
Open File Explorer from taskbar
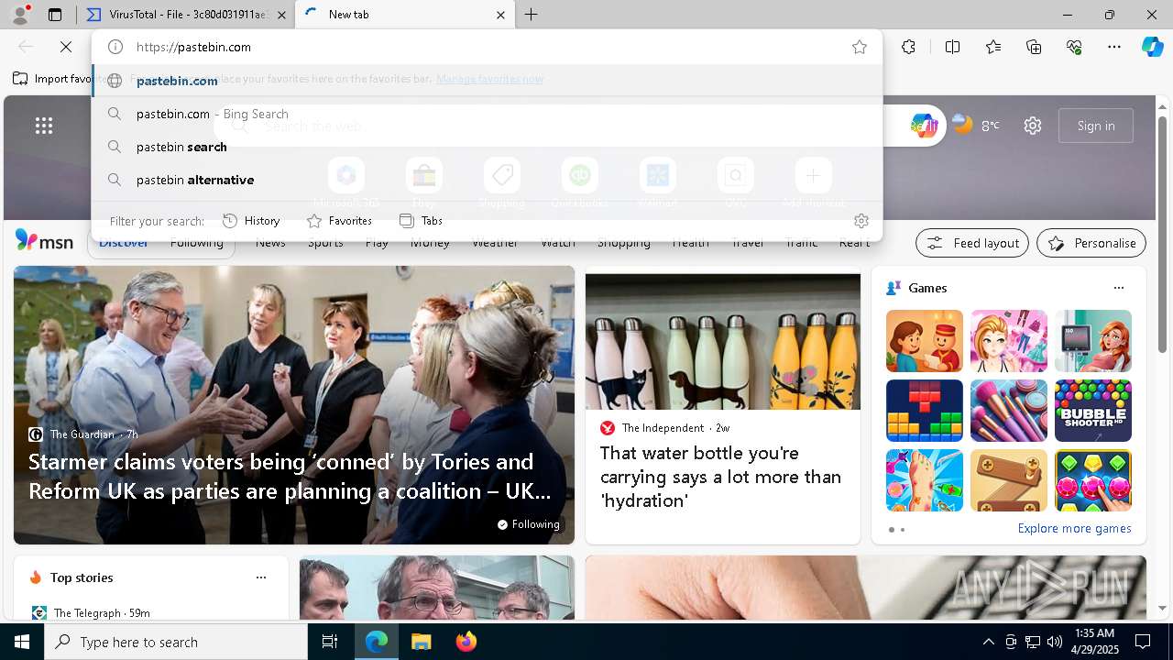point(421,642)
